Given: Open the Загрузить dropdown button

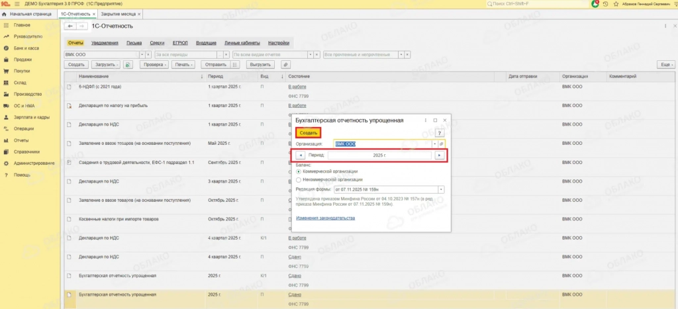Looking at the screenshot, I should click(107, 65).
